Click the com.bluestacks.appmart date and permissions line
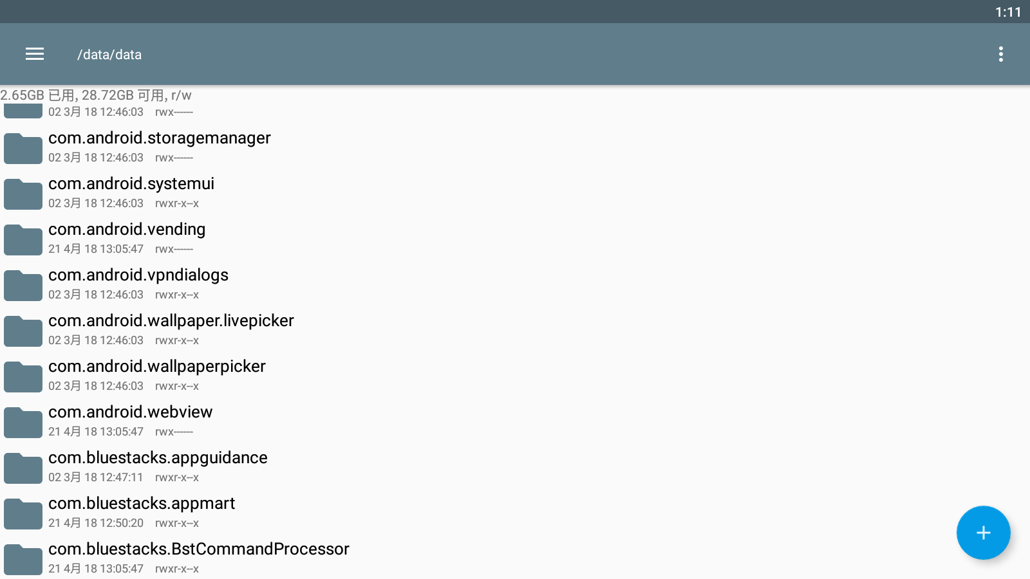 click(123, 523)
